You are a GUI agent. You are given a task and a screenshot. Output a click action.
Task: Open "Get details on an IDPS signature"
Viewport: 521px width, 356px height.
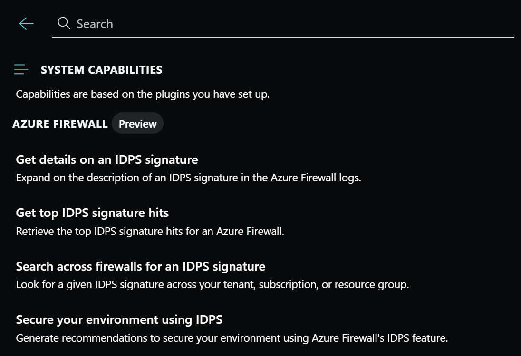tap(107, 159)
